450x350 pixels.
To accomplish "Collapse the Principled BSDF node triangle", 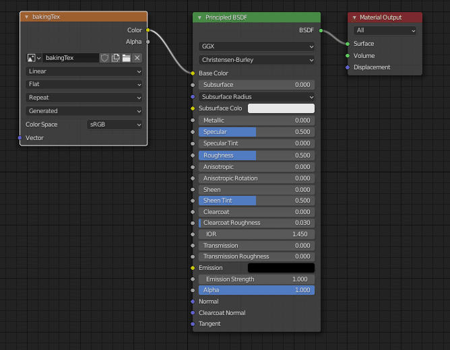I will tap(199, 17).
